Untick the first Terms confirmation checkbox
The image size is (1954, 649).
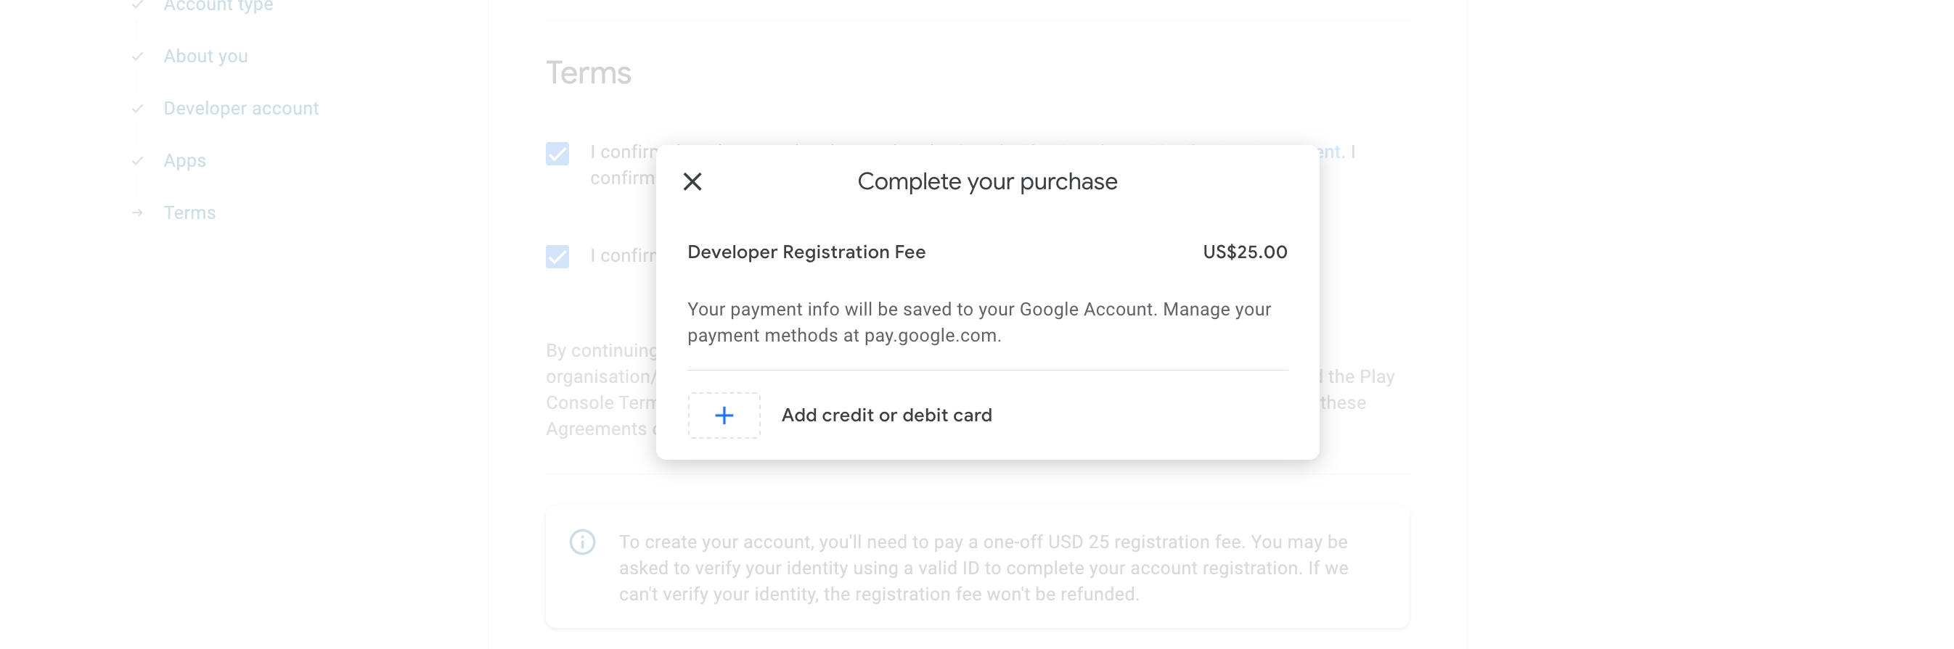pyautogui.click(x=557, y=154)
